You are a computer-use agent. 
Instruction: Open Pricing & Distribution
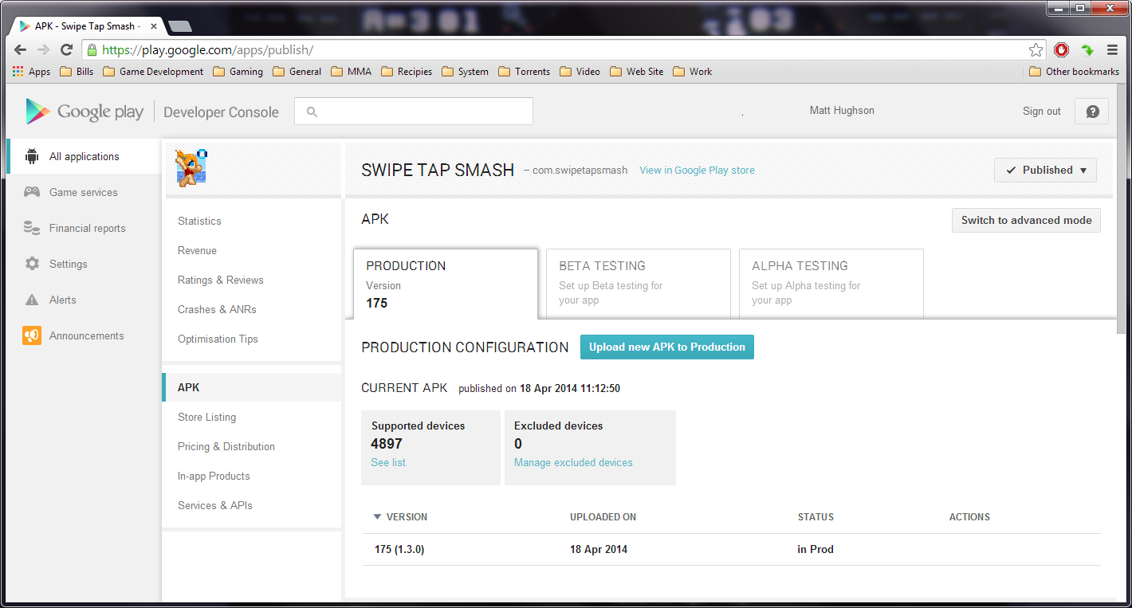tap(226, 446)
